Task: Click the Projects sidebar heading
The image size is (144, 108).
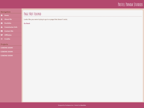Action: (4, 44)
